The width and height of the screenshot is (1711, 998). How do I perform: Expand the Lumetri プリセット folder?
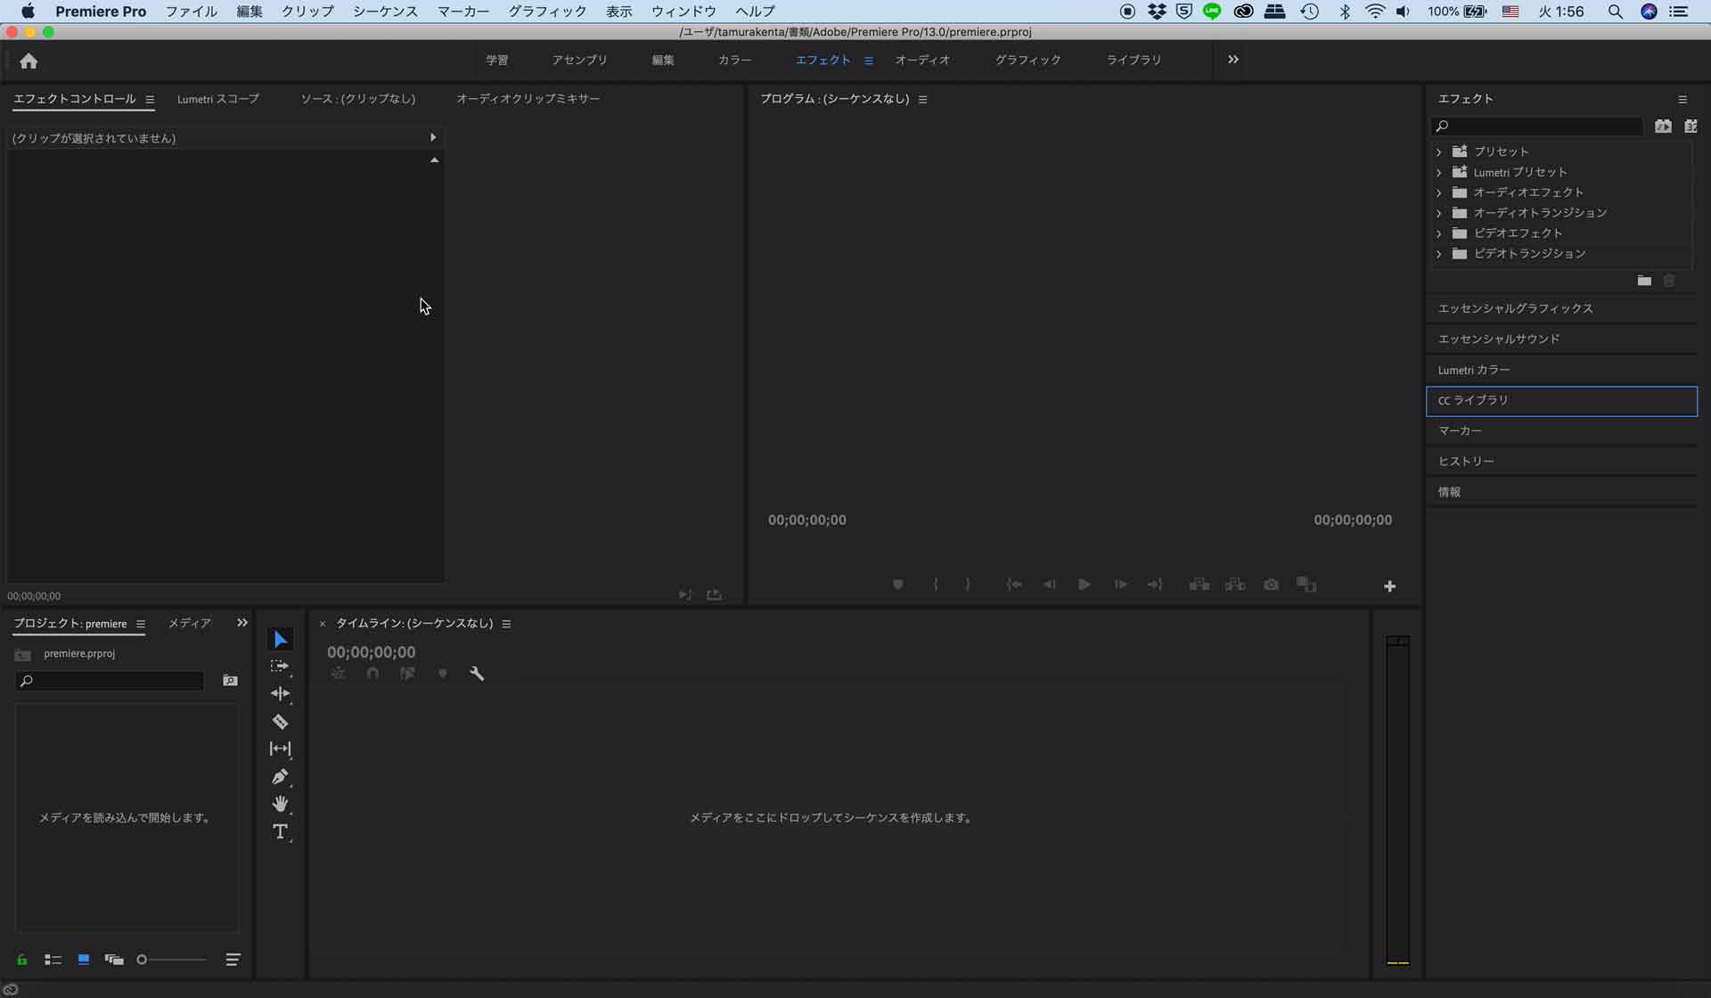(1439, 172)
